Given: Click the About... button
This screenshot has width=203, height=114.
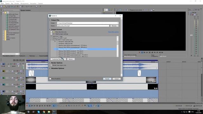Looking at the screenshot, I should pos(71,59).
